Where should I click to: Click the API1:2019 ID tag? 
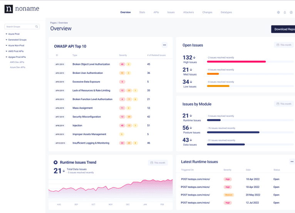[x=60, y=64]
